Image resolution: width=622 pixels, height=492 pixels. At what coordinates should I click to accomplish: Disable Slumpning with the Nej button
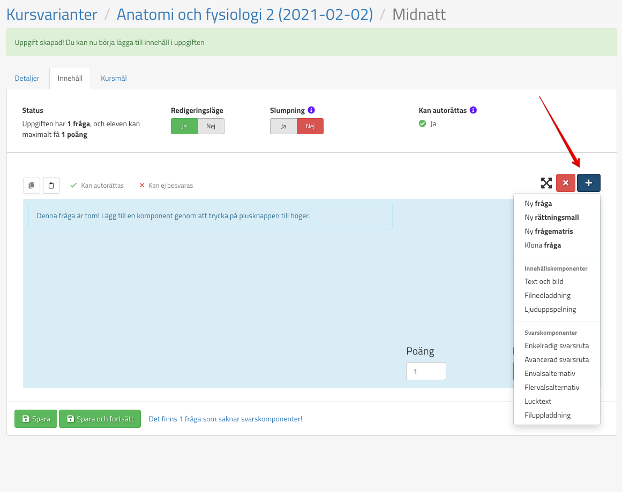[310, 126]
